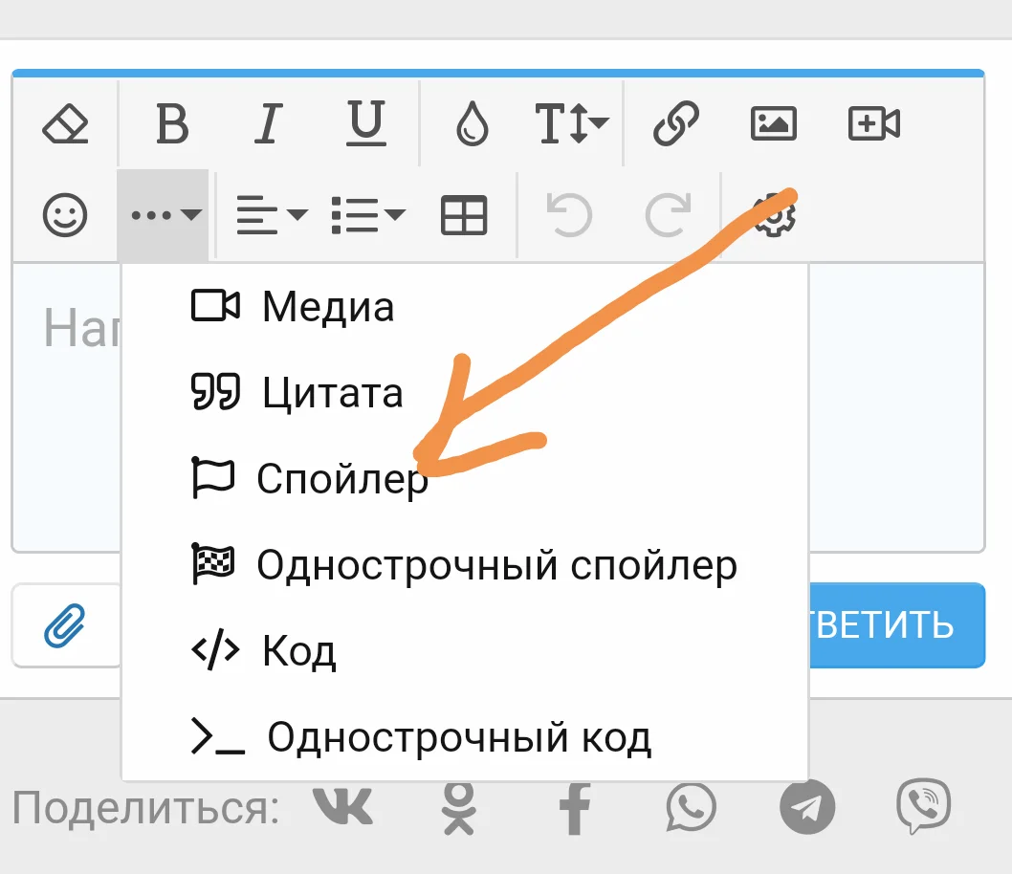Remove formatting with the eraser tool

(65, 122)
